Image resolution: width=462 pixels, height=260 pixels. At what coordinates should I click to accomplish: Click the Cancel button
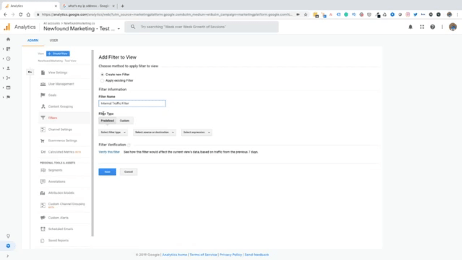129,172
